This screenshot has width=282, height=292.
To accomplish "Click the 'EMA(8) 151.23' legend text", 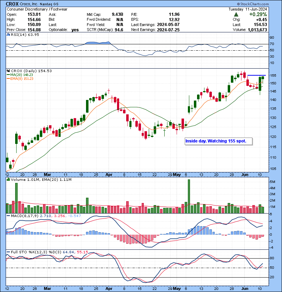I will 22,78.
